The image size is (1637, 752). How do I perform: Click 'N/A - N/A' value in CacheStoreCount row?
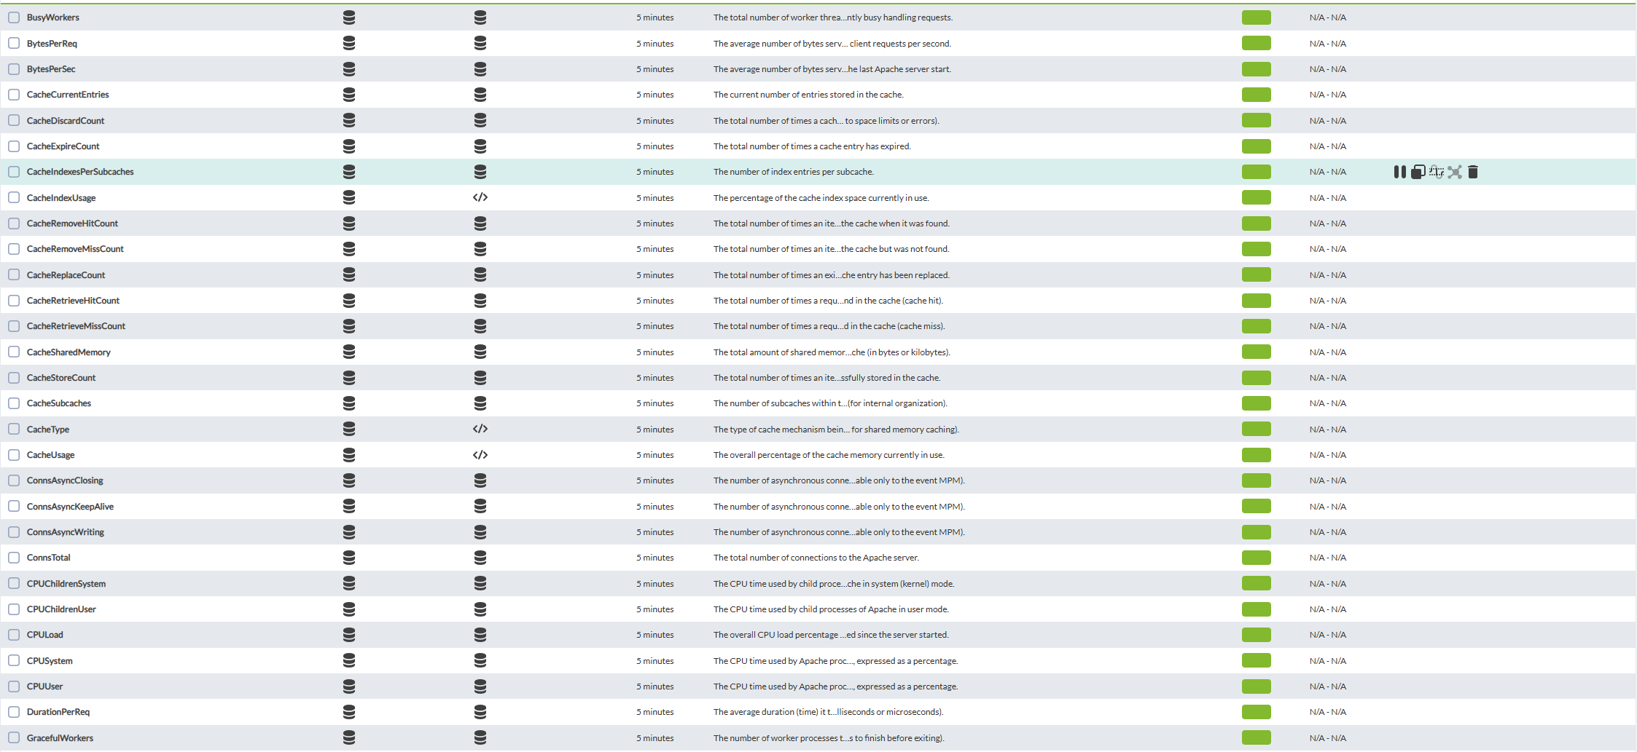click(1328, 378)
